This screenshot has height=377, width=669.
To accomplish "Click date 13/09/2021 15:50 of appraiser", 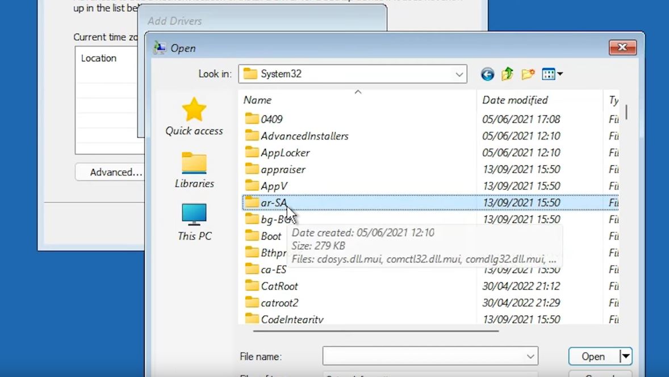I will coord(521,169).
